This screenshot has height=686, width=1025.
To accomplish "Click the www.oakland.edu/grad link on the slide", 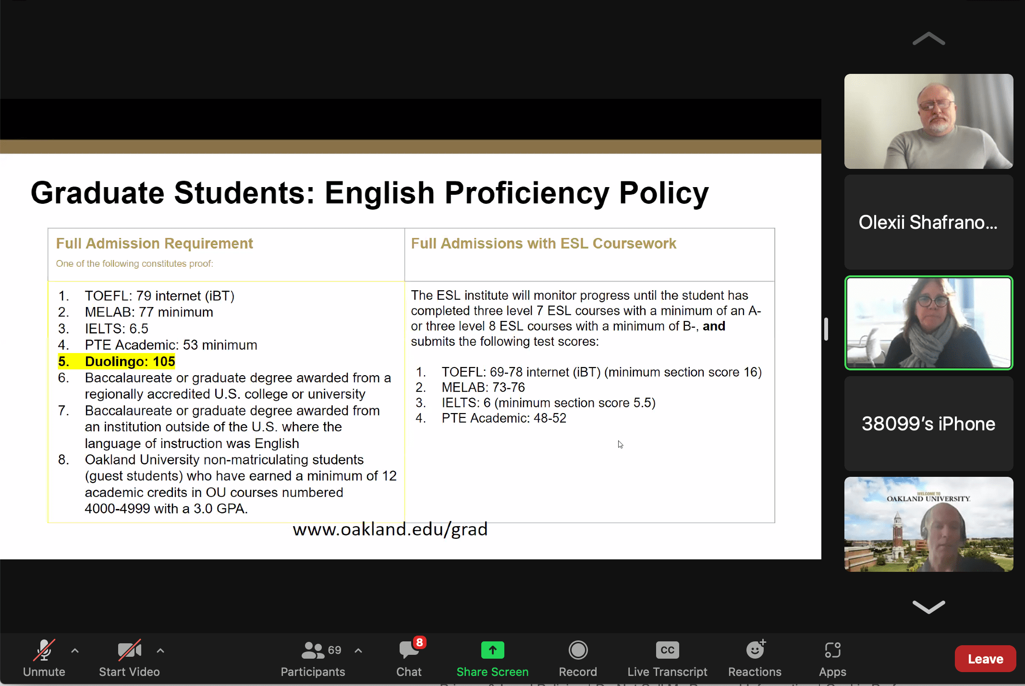I will pyautogui.click(x=390, y=529).
